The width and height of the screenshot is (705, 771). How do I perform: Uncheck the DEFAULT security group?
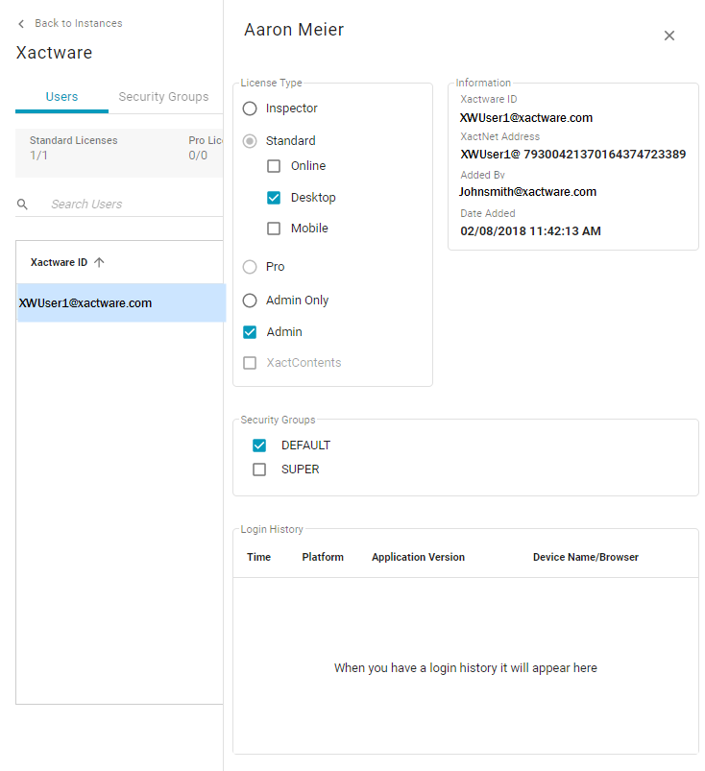tap(259, 446)
